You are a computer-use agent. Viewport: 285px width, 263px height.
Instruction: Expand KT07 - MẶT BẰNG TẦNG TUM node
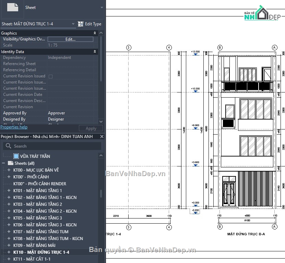[x=9, y=231]
